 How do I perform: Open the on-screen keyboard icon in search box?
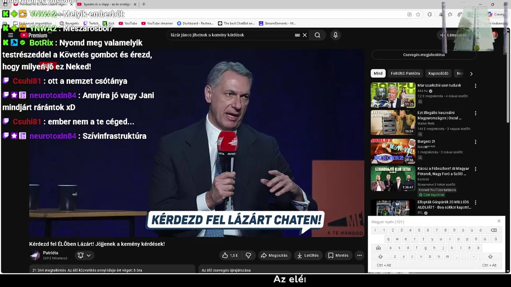point(297,35)
